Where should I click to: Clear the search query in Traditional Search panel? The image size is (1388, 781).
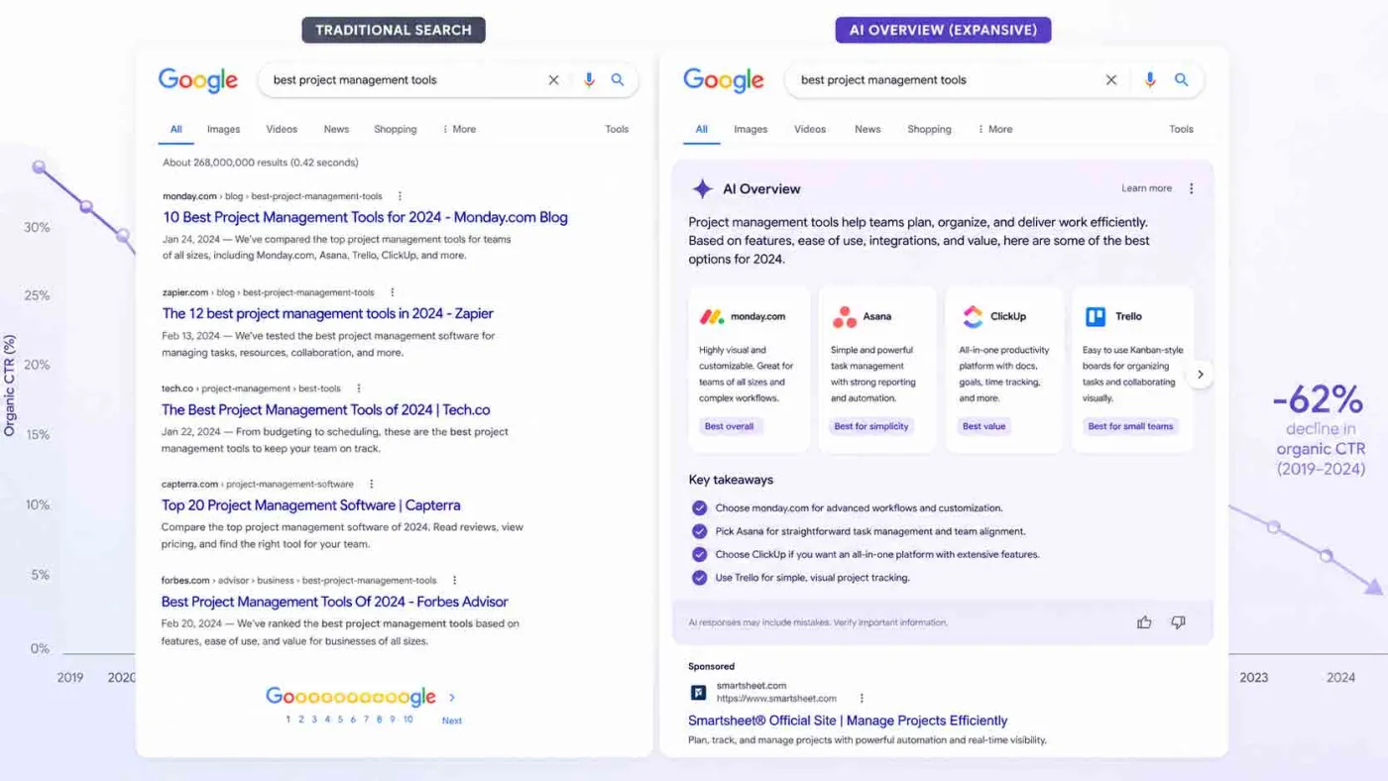553,80
